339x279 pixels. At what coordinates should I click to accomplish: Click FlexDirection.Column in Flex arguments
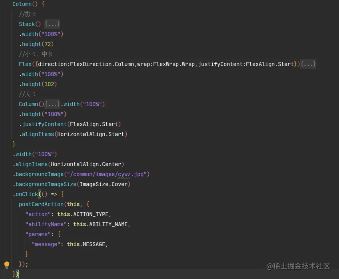click(x=102, y=64)
